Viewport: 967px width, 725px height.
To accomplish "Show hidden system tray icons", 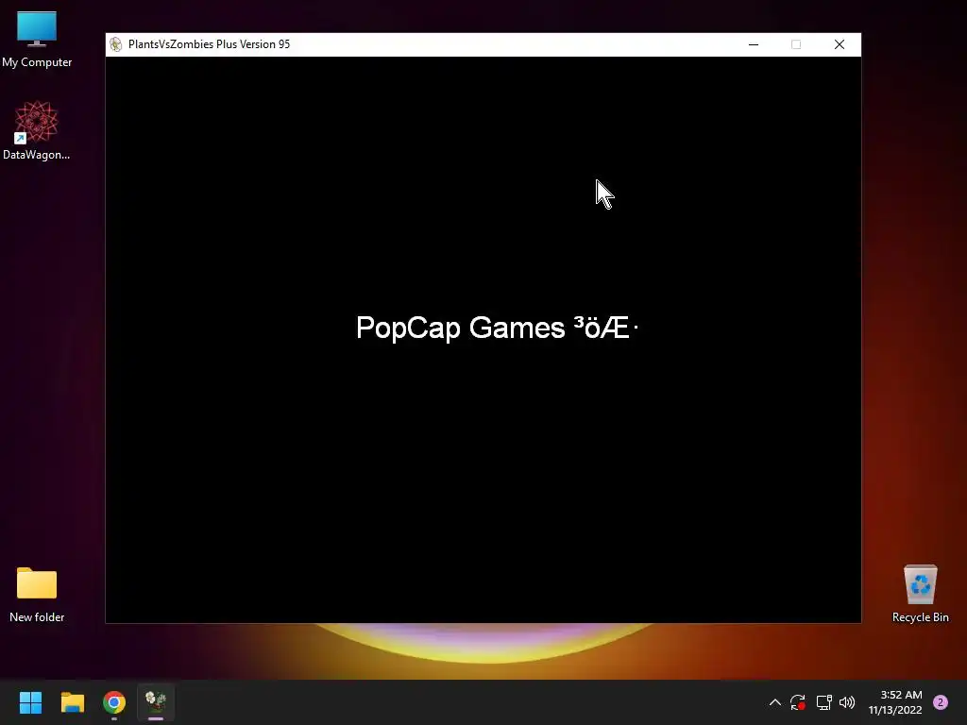I will (x=775, y=702).
